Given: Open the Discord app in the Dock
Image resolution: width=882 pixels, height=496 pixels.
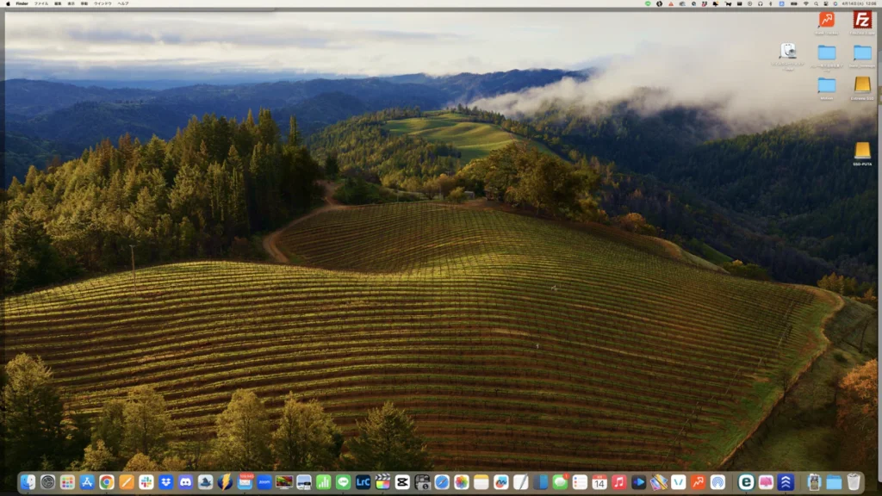Looking at the screenshot, I should click(x=185, y=482).
